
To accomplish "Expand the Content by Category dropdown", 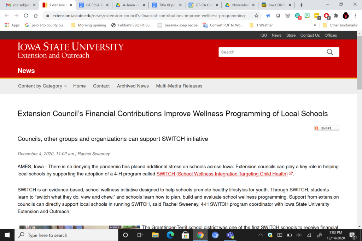I will point(42,86).
